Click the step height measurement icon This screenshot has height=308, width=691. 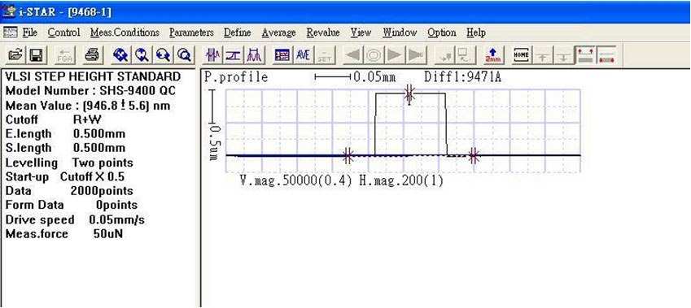tap(233, 55)
